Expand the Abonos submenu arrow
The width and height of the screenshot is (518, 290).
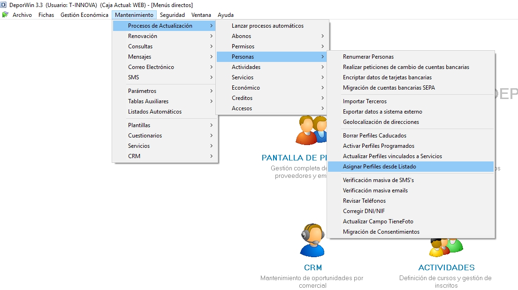coord(322,36)
